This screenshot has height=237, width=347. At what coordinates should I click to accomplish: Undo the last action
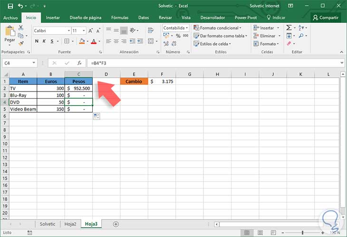click(x=20, y=6)
